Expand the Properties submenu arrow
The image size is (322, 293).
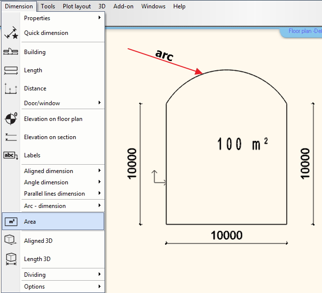click(x=100, y=18)
